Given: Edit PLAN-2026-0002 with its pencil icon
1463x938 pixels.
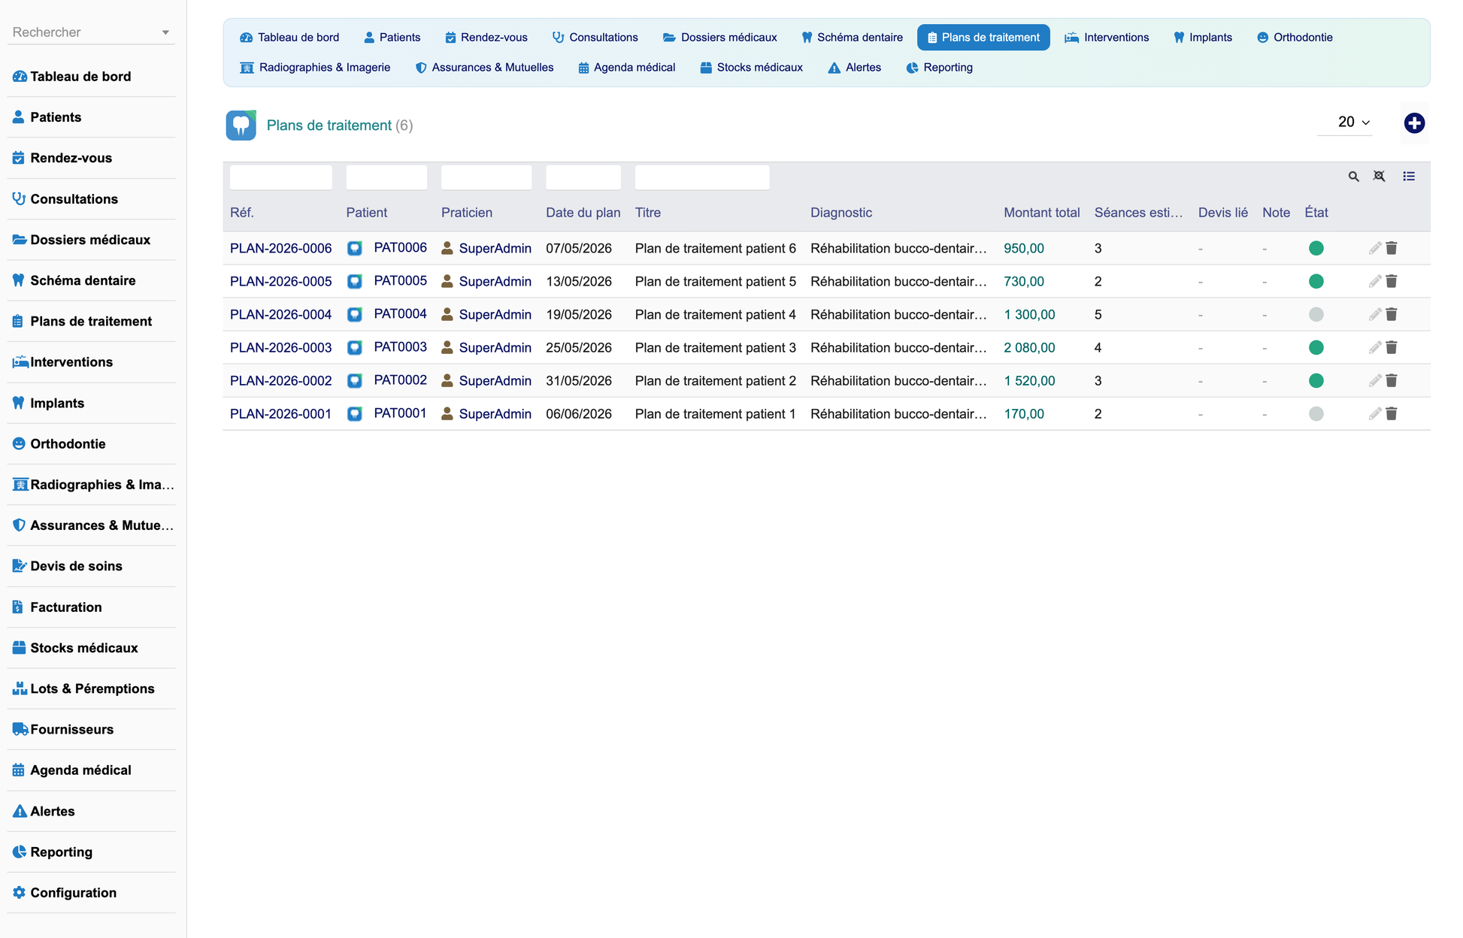Looking at the screenshot, I should coord(1374,380).
